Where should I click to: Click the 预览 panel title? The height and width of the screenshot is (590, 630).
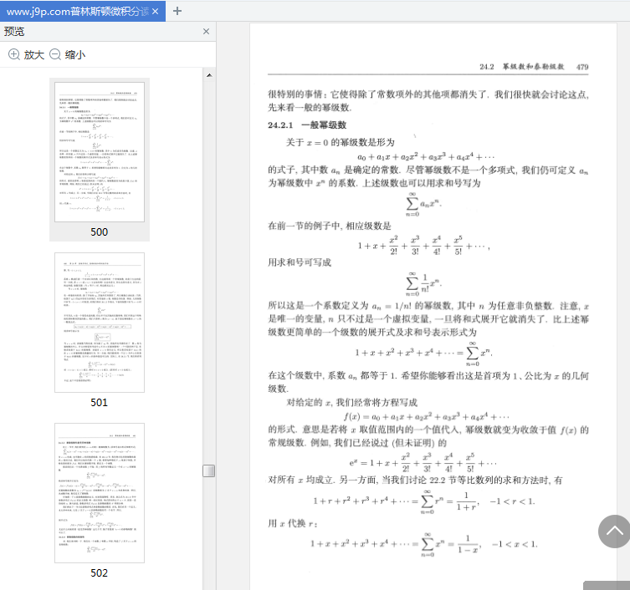coord(14,31)
